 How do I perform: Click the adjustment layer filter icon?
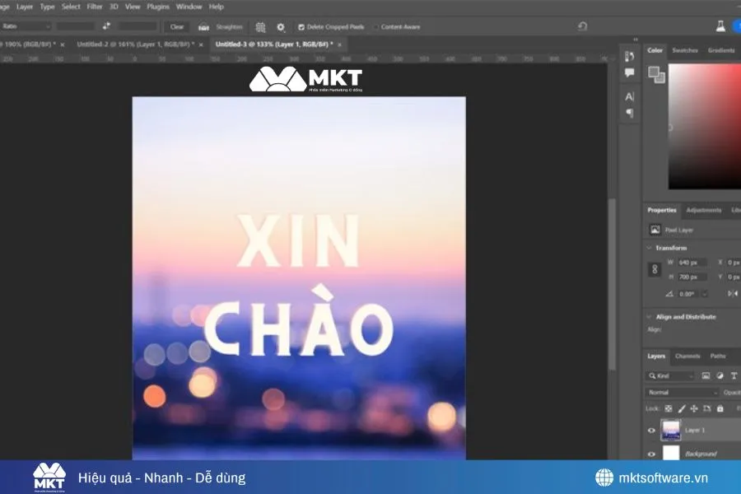[x=720, y=376]
